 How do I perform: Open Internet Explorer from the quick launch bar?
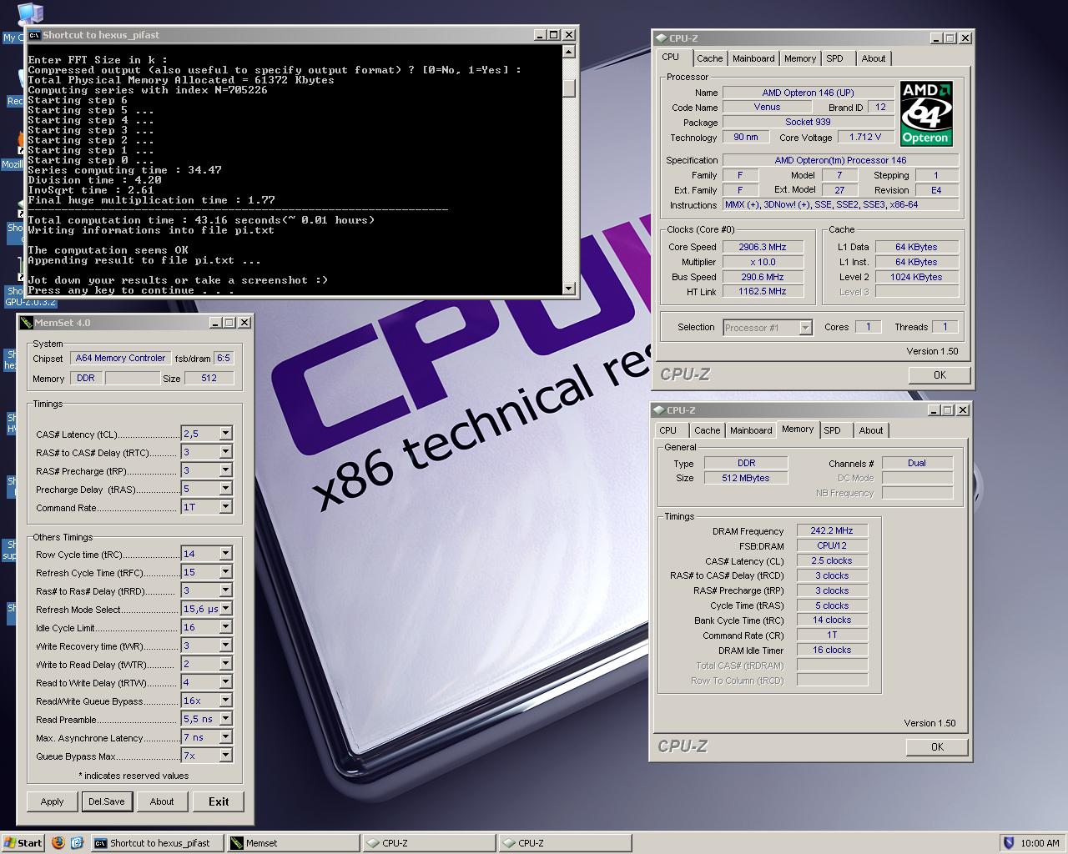(77, 842)
